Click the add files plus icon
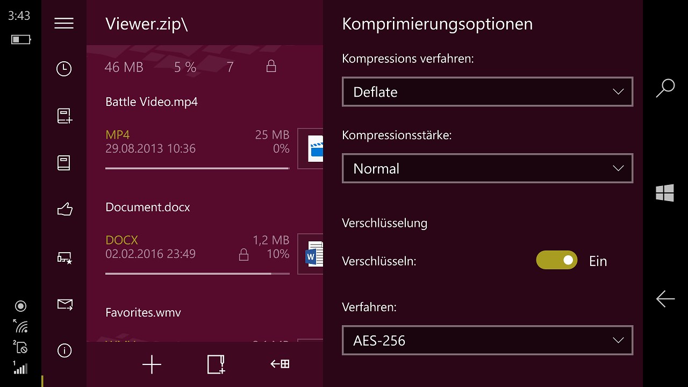The width and height of the screenshot is (688, 387). (152, 364)
